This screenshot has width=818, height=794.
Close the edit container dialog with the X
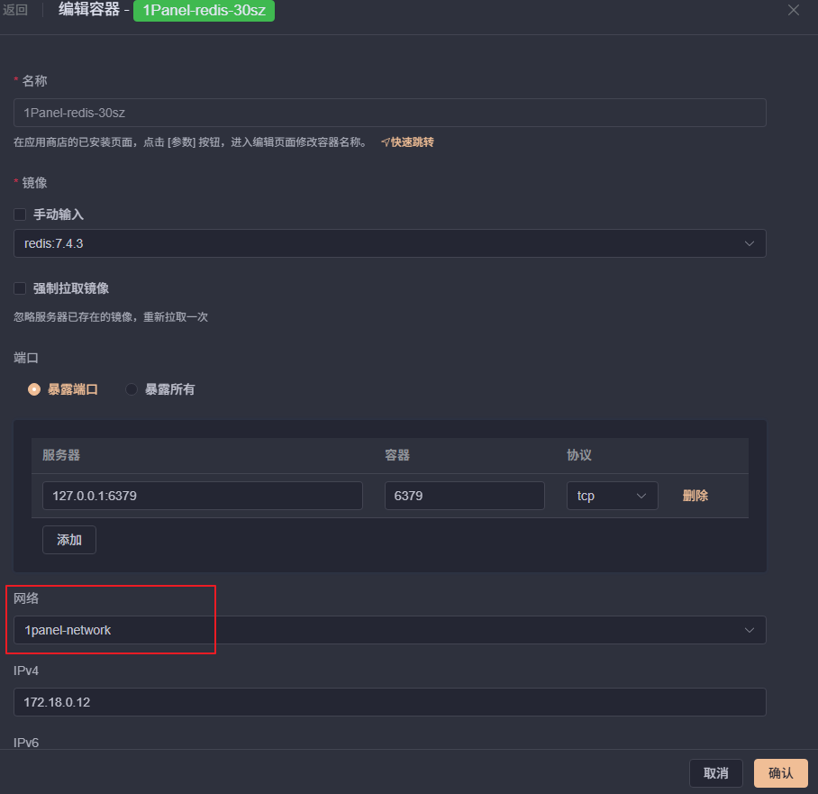click(792, 10)
